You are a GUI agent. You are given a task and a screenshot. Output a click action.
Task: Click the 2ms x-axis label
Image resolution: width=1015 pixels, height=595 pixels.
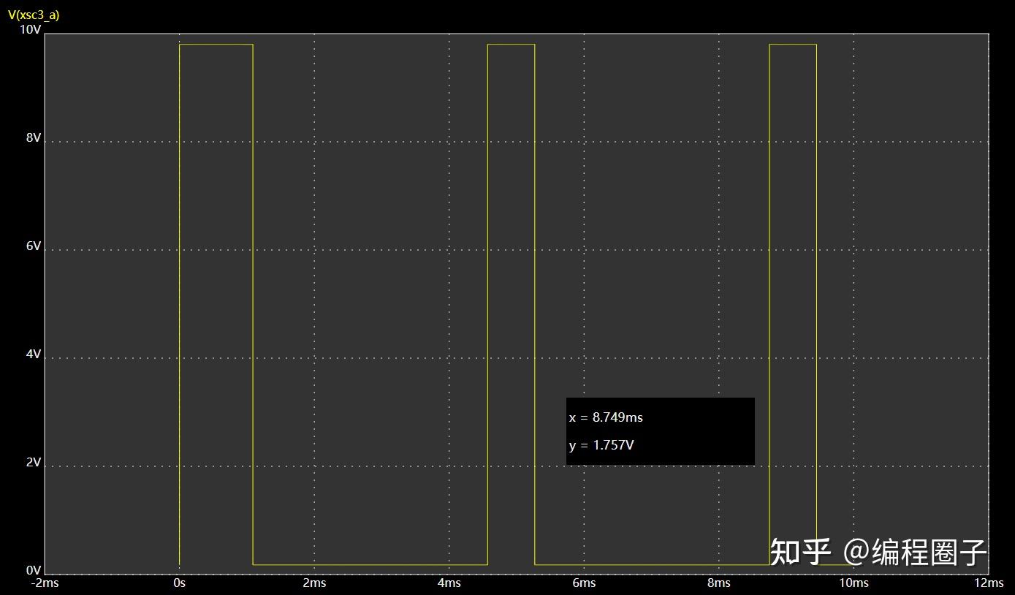click(314, 583)
